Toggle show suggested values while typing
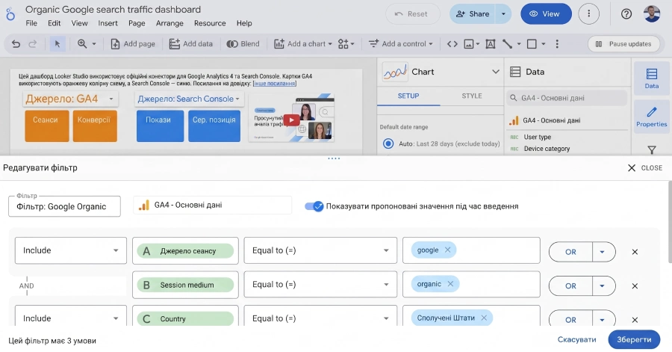The height and width of the screenshot is (352, 672). pyautogui.click(x=314, y=206)
